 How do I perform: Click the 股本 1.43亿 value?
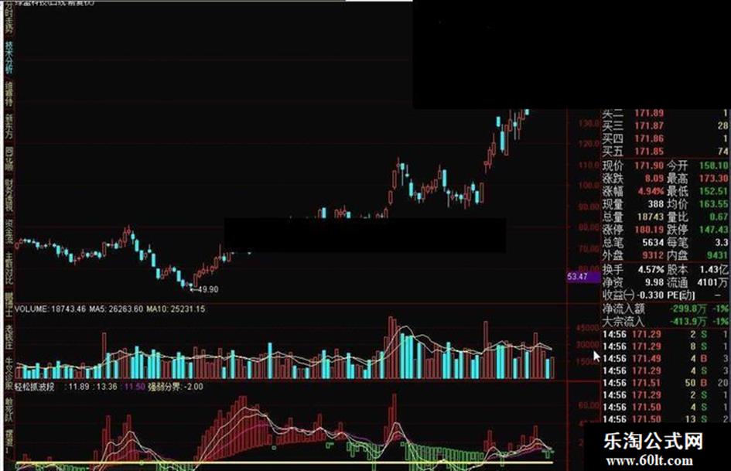pyautogui.click(x=714, y=270)
